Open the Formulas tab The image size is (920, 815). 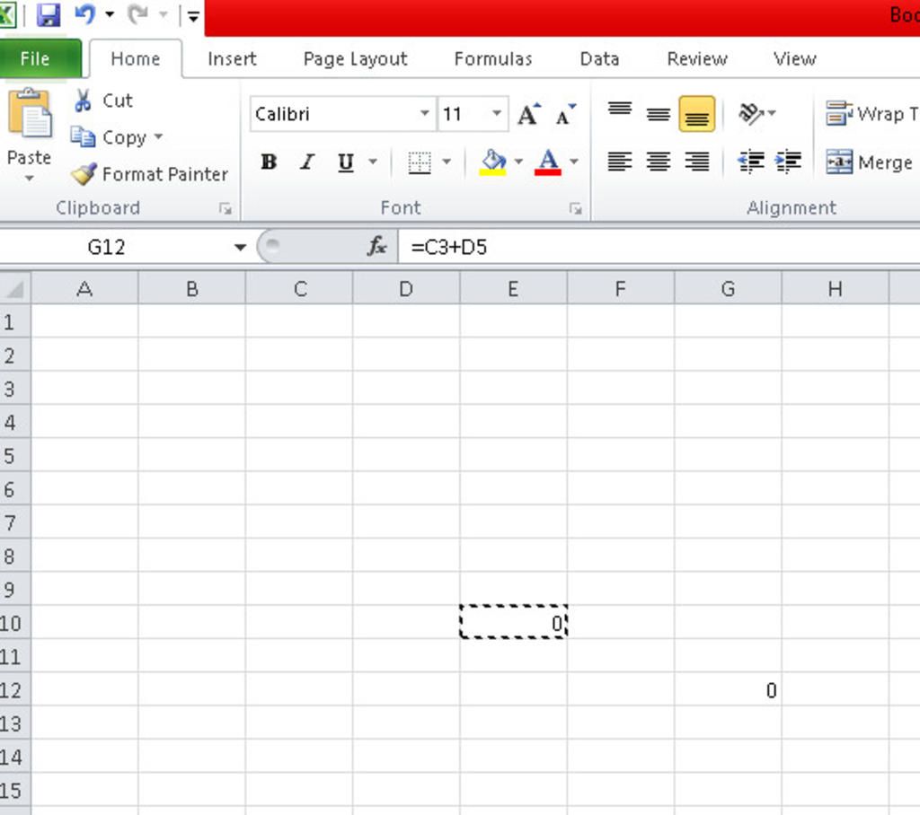point(493,58)
